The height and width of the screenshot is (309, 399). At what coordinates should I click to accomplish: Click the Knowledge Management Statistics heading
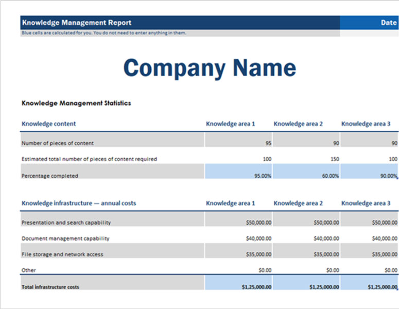[x=76, y=103]
